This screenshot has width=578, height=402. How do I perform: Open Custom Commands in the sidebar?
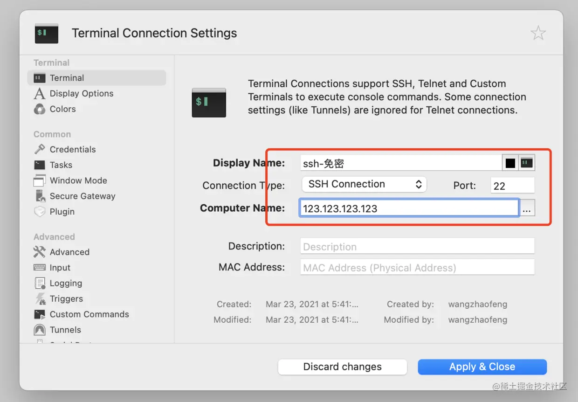[89, 314]
